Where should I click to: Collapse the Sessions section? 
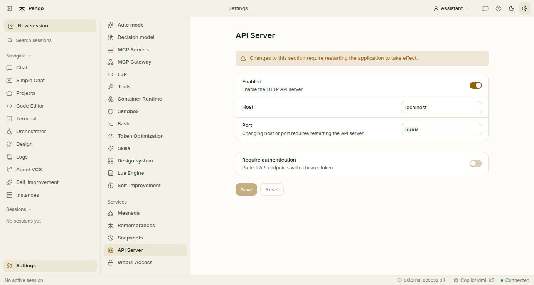click(19, 209)
